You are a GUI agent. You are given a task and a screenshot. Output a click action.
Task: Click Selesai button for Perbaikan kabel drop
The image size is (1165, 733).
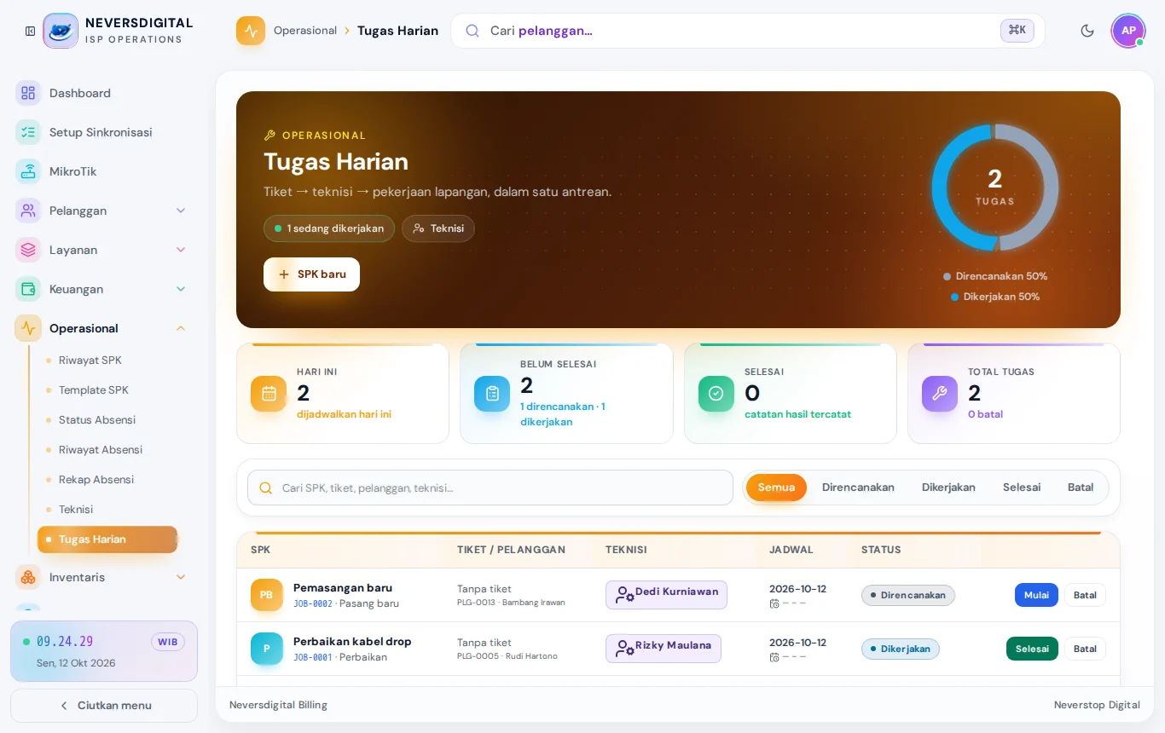(x=1032, y=649)
